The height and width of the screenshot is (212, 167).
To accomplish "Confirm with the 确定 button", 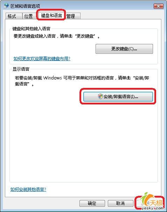I will click(x=92, y=203).
